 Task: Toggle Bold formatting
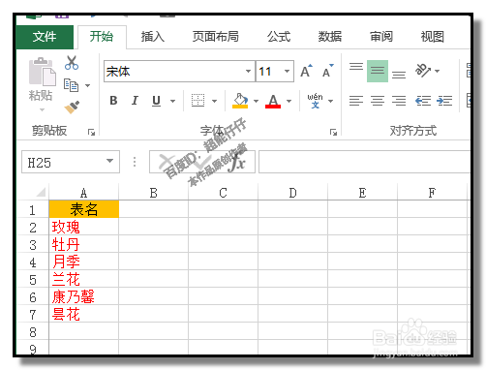(x=113, y=101)
